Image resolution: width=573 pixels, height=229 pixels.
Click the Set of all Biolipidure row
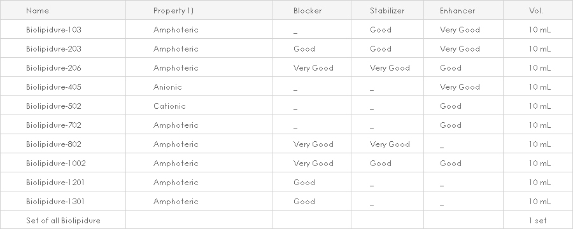pos(286,220)
